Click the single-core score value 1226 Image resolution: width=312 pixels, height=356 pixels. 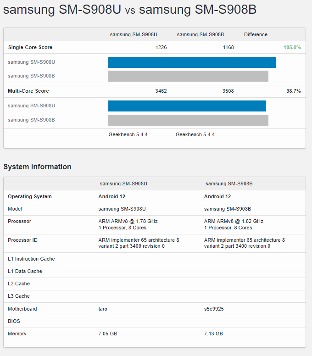coord(161,48)
